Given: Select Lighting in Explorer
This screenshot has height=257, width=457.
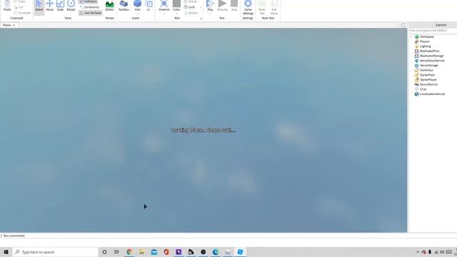Looking at the screenshot, I should (425, 46).
